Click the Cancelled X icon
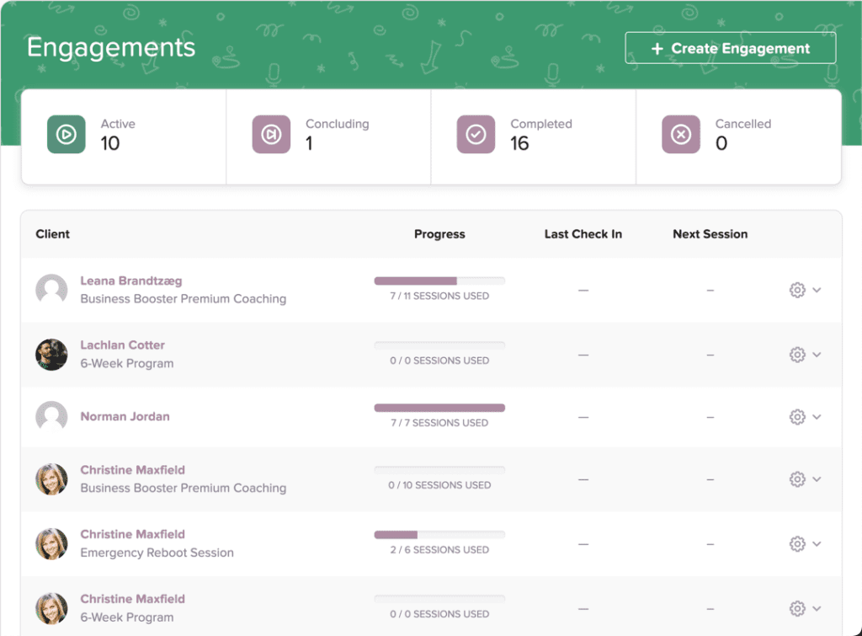 pyautogui.click(x=680, y=134)
